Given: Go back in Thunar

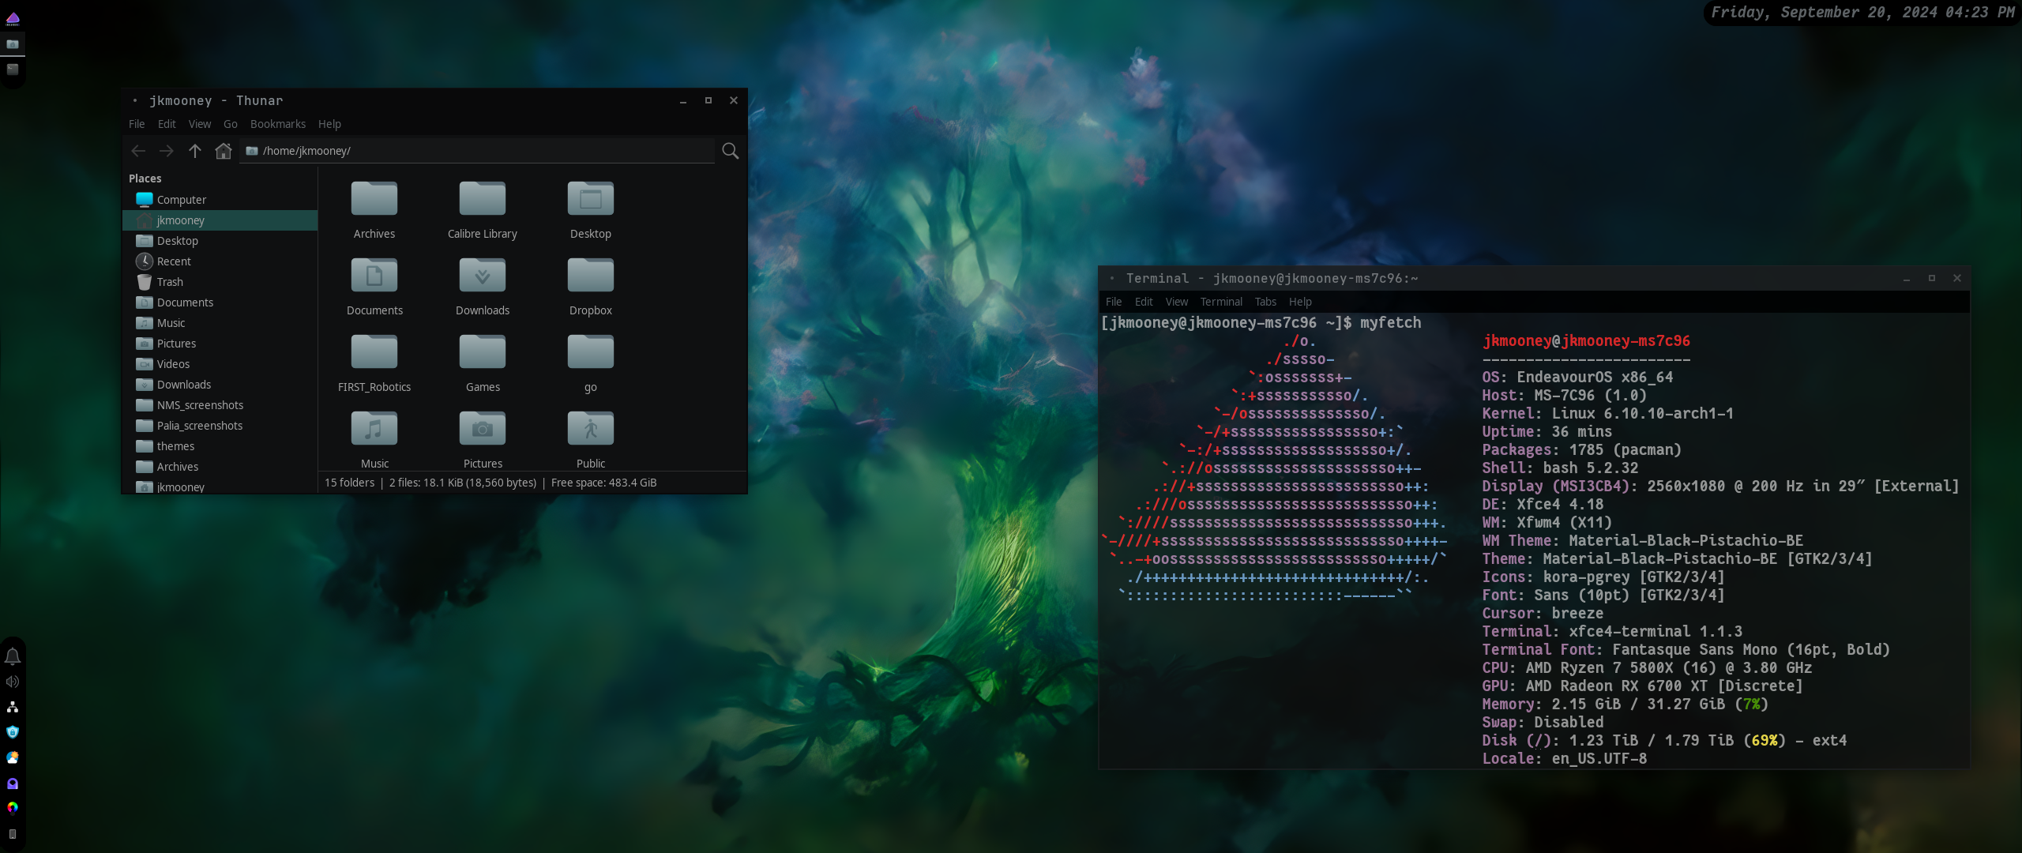Looking at the screenshot, I should (x=138, y=151).
